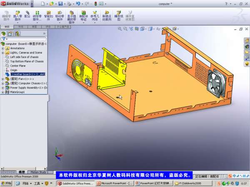This screenshot has height=187, width=250.
Task: Expand the Computer Chassis tree node
Action: (x=3, y=83)
